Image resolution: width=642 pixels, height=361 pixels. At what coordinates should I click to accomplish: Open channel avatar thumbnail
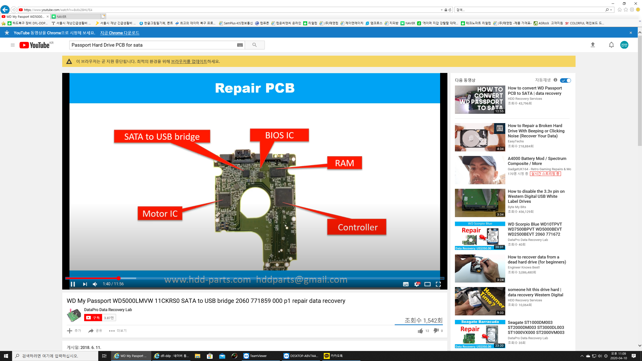click(x=74, y=315)
